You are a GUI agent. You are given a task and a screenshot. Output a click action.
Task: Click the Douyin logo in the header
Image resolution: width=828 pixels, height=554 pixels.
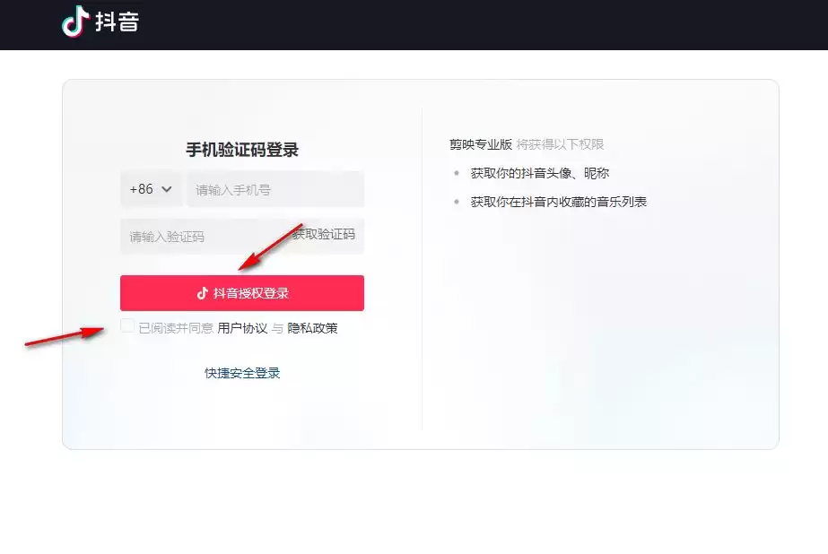[x=100, y=22]
